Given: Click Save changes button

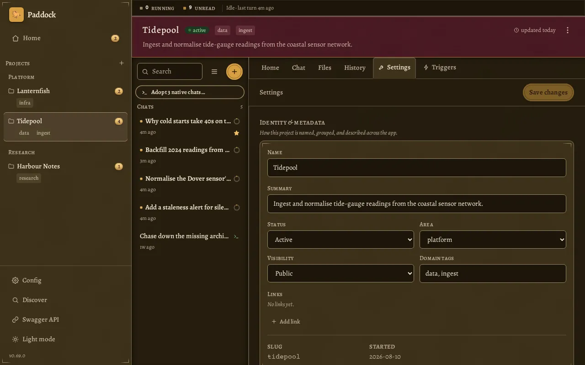Looking at the screenshot, I should click(x=548, y=92).
